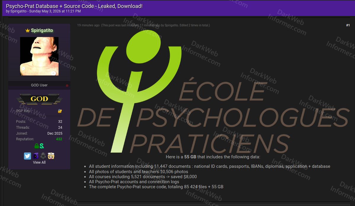Click the 'PGP Key' label

[23, 111]
